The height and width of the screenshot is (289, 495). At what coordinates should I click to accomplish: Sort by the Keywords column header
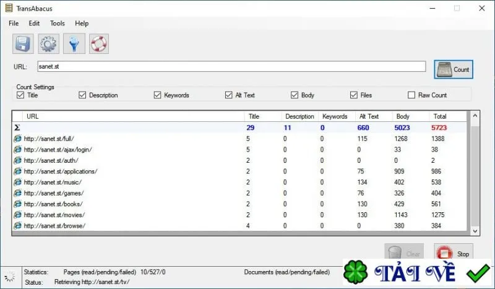click(x=337, y=116)
